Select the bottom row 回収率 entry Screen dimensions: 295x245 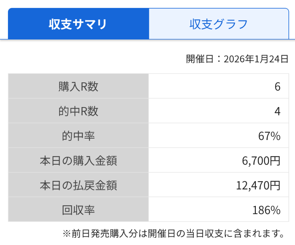(x=78, y=209)
